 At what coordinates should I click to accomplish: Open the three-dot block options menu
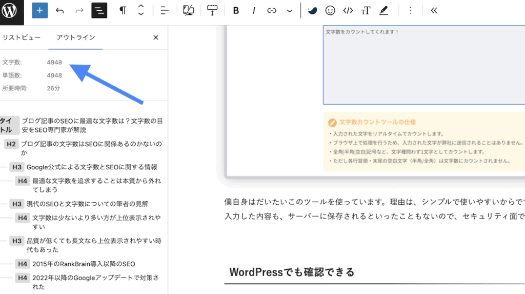pos(410,11)
